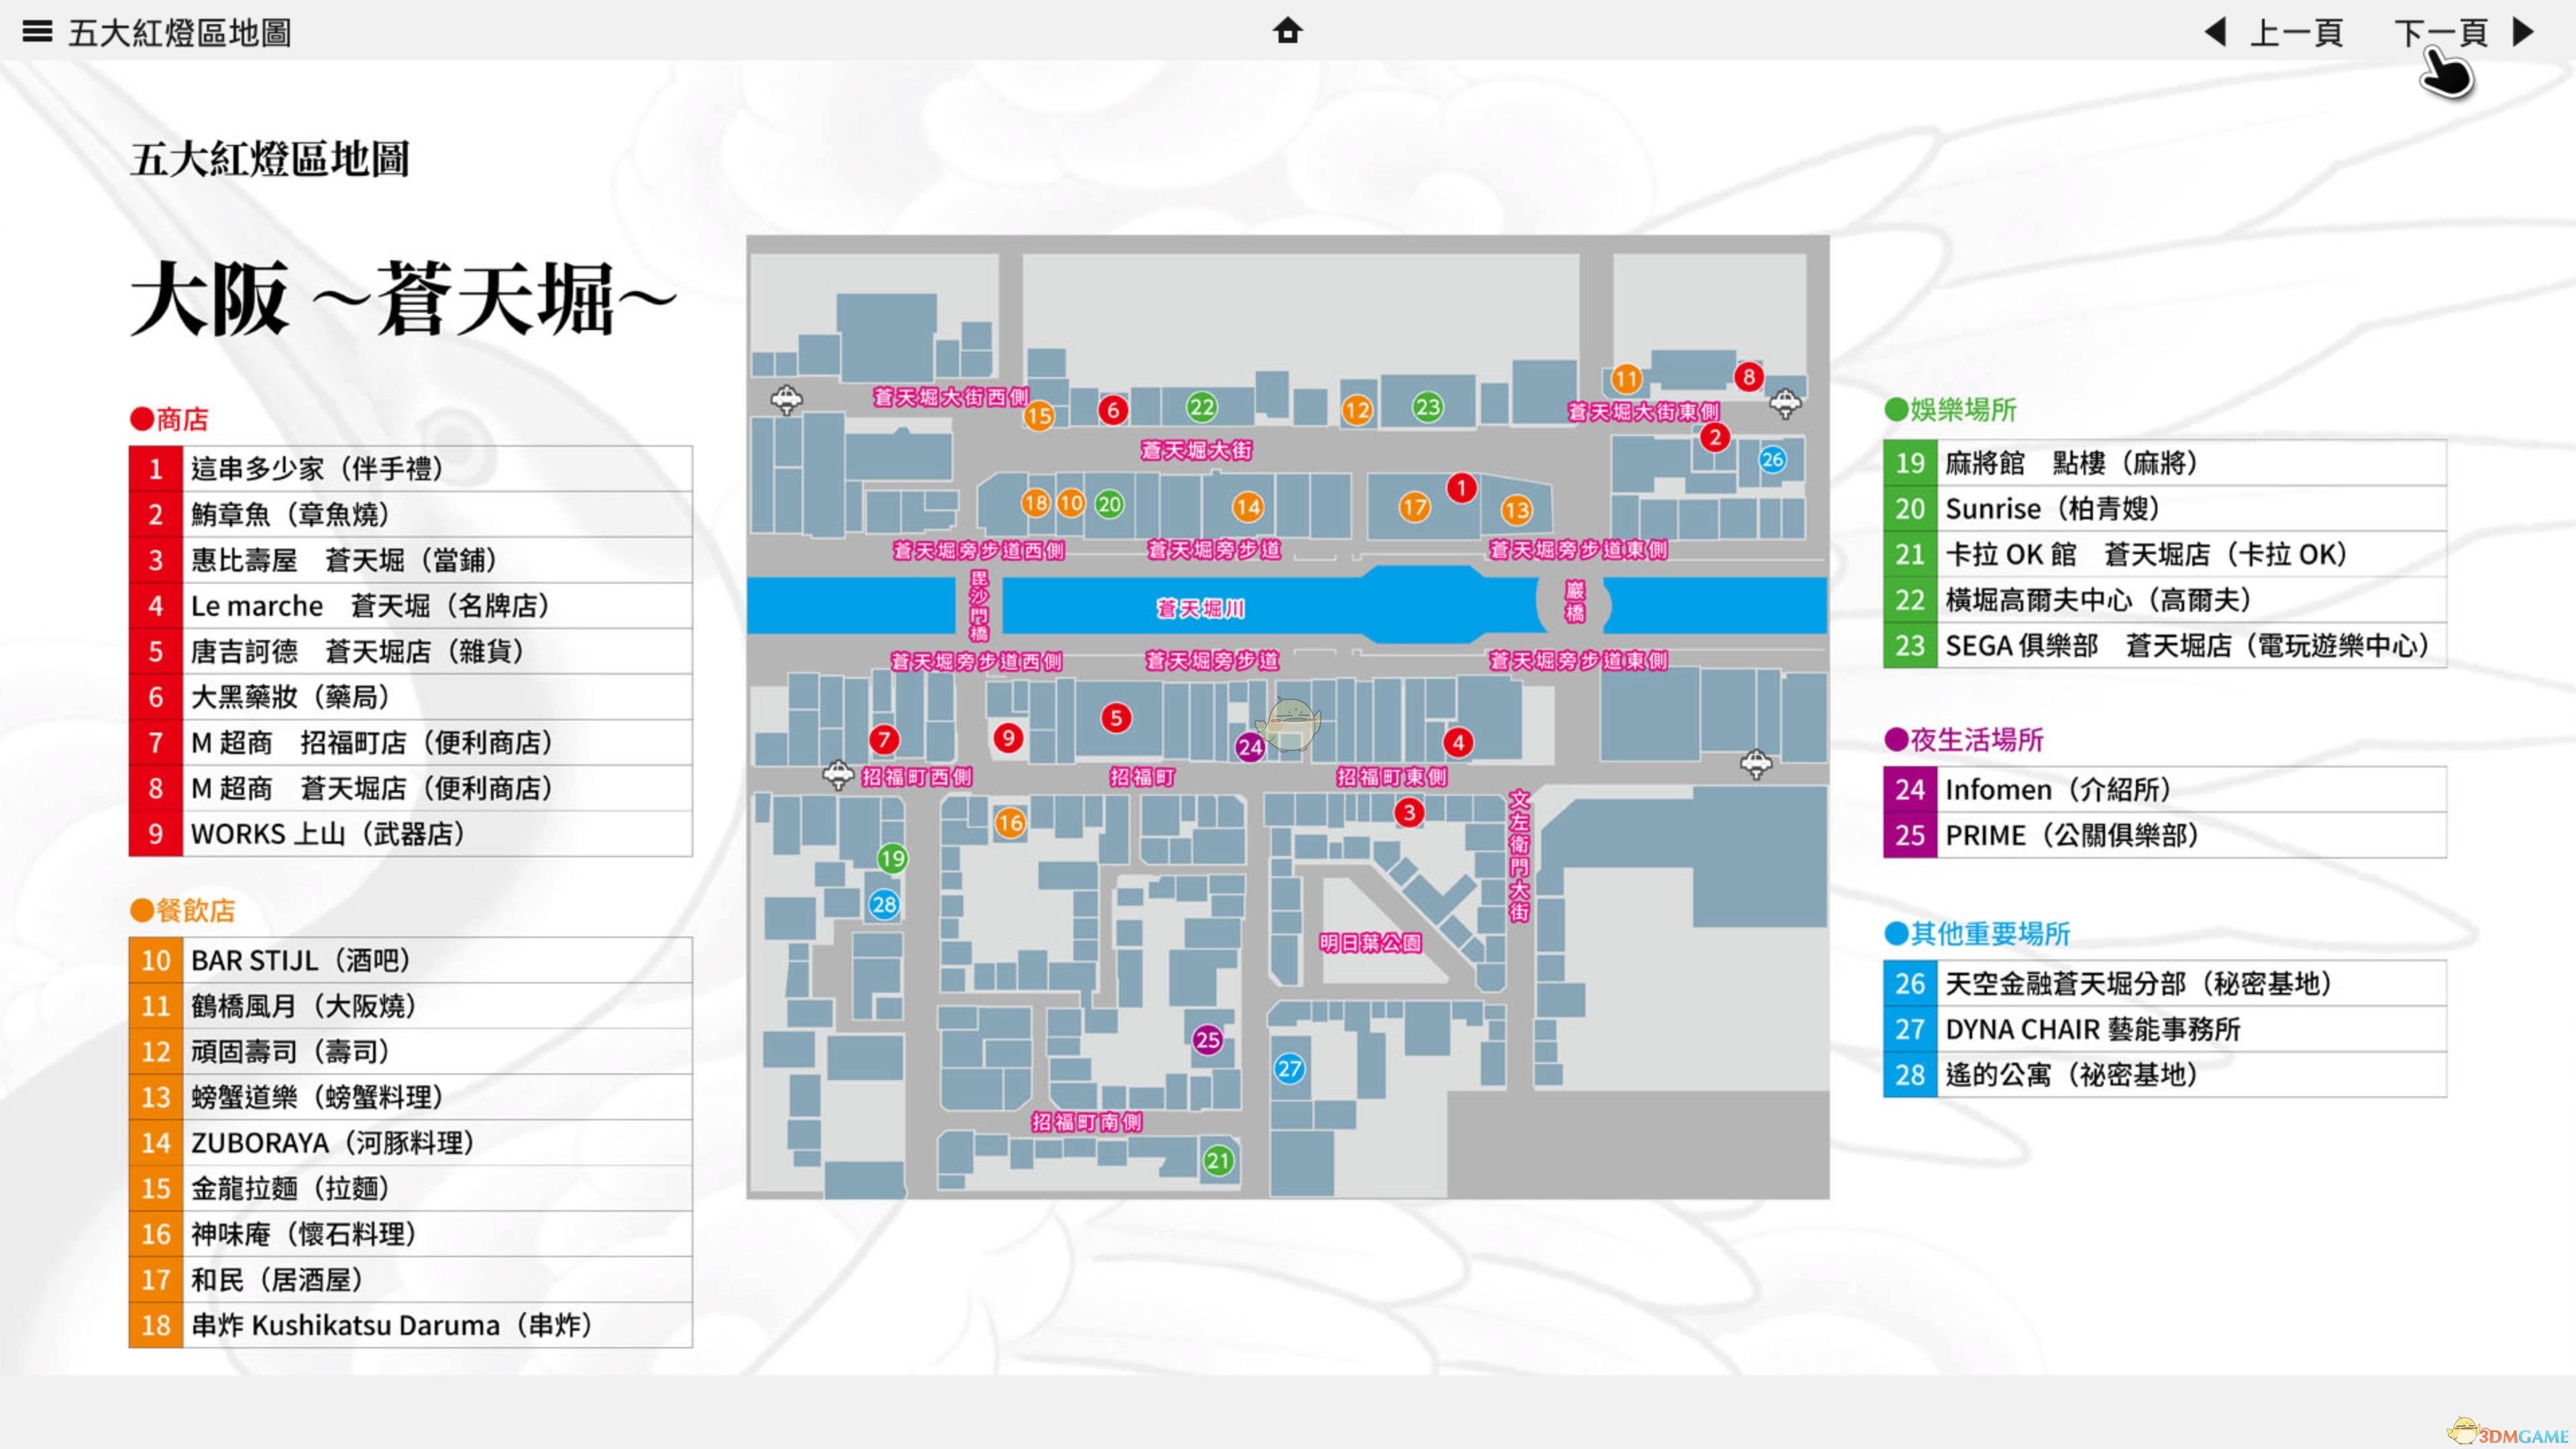Select the taxi icon near 蒼天堀大街西側

787,400
